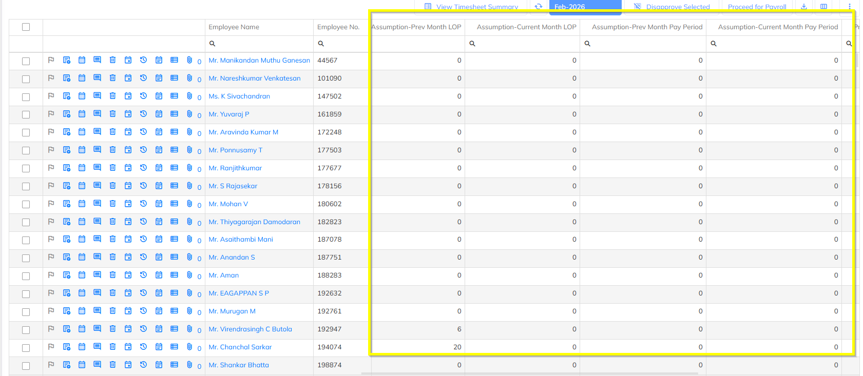Click the attachment paperclip for Mr. Thiyagarajan Damodaran
863x376 pixels.
coord(189,222)
